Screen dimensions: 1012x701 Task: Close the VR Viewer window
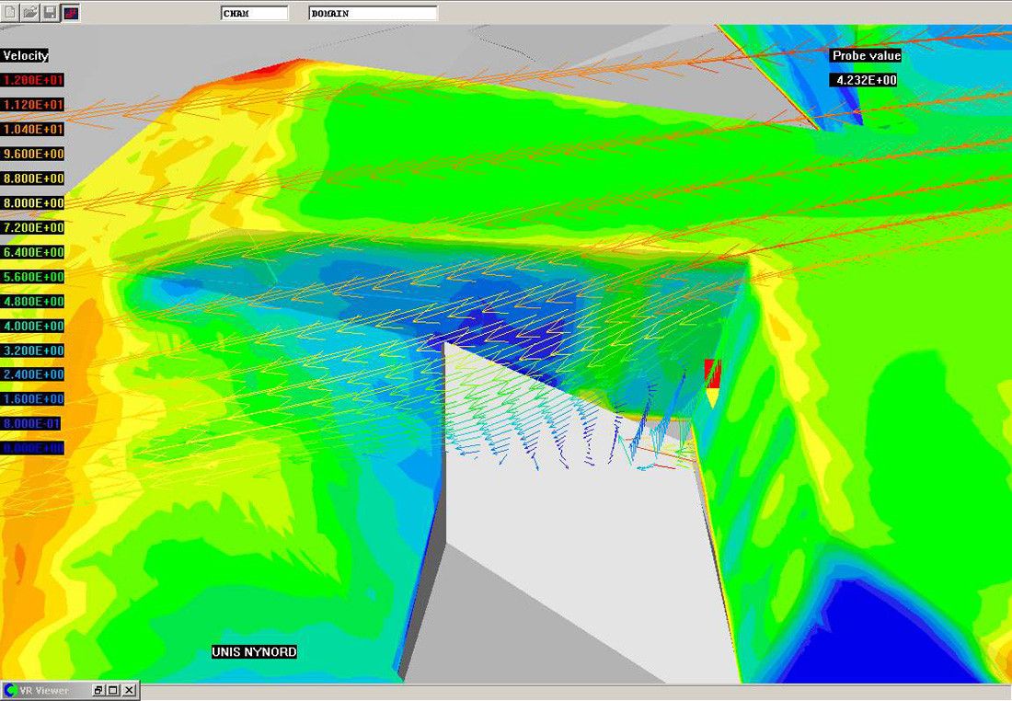(x=129, y=690)
